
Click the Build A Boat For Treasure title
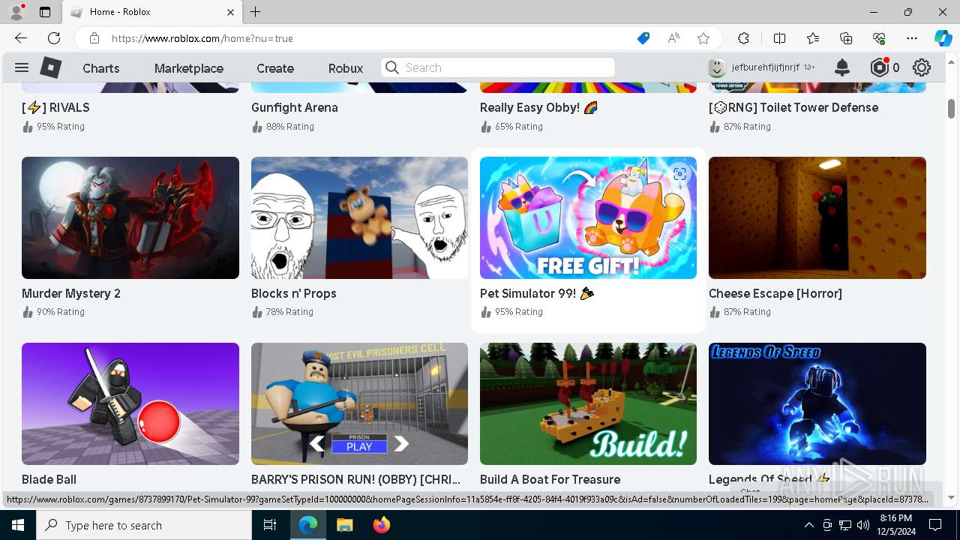550,479
